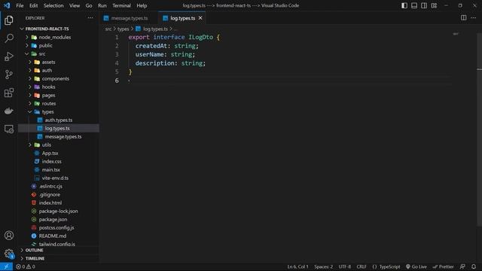This screenshot has height=271, width=482.
Task: Open the Search view icon
Action: pos(9,38)
